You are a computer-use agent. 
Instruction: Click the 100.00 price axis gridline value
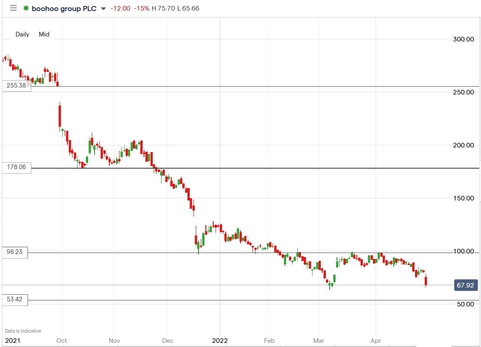tap(464, 251)
